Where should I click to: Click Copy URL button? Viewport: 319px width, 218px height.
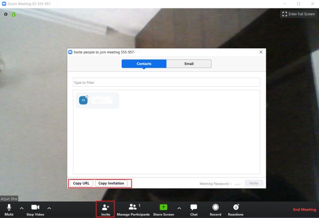point(81,183)
